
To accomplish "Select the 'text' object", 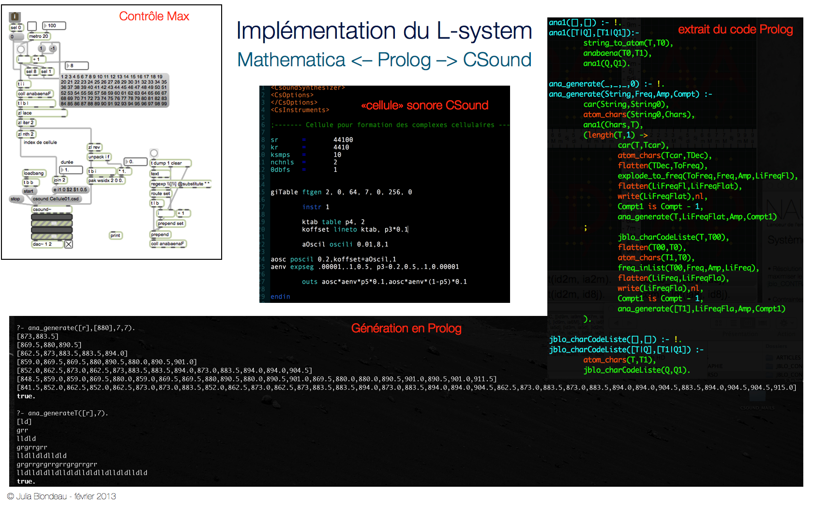I will (x=160, y=174).
